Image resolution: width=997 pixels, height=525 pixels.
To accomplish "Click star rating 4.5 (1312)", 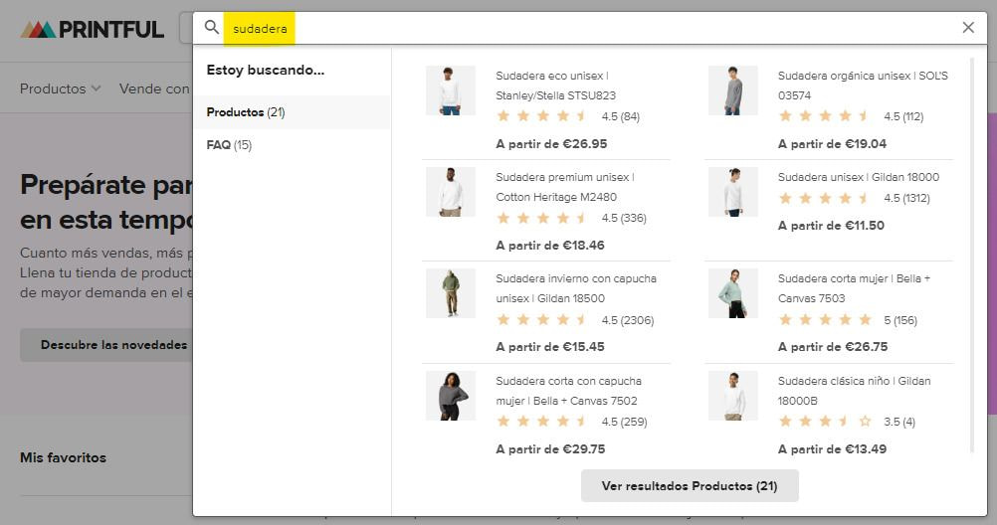I will [854, 198].
